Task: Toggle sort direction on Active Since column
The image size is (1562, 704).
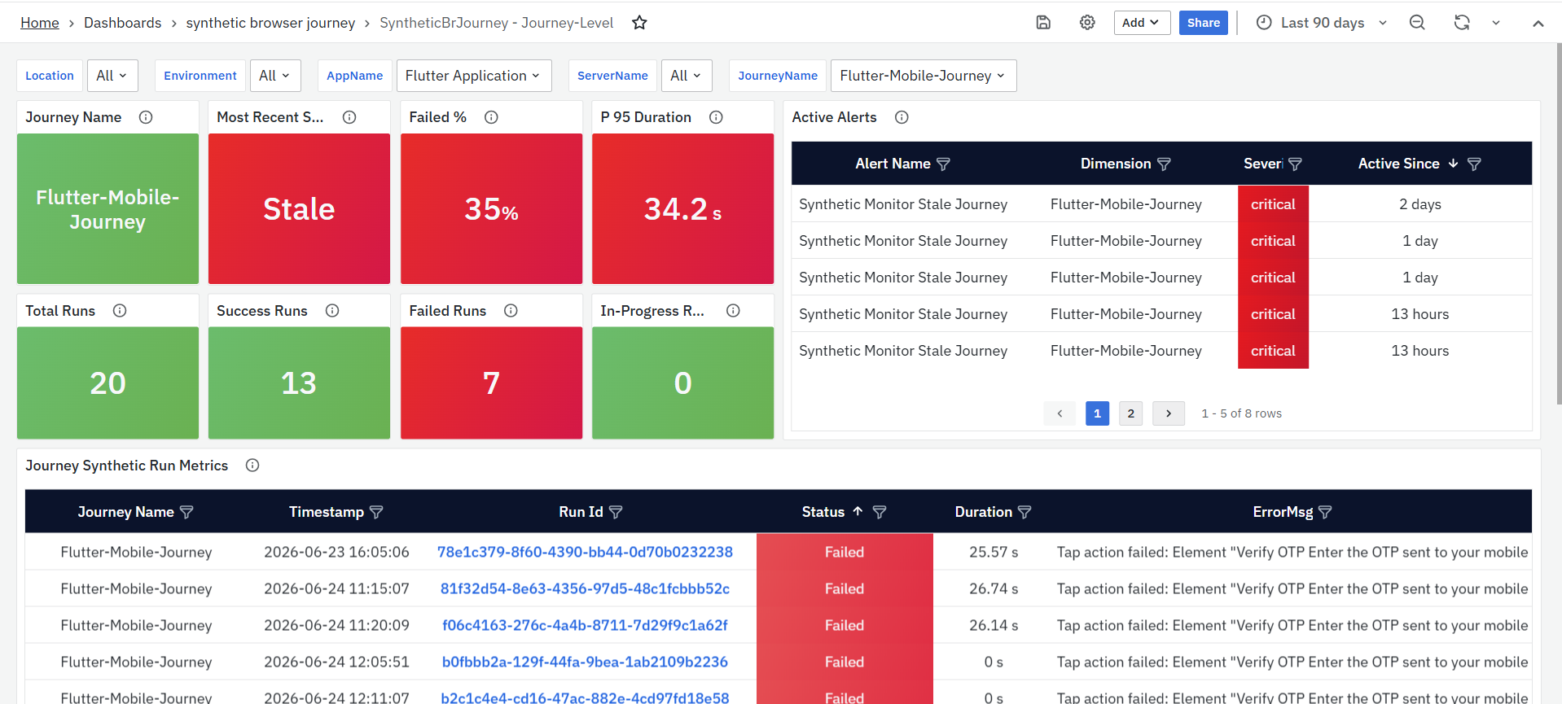Action: tap(1453, 164)
